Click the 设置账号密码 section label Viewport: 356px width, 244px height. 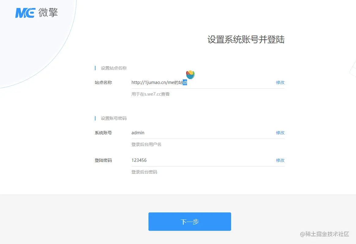(x=114, y=118)
